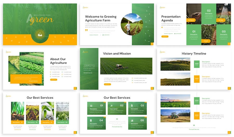234x137 pixels.
Task: Click the star rating under Description #1
Action: coord(18,129)
